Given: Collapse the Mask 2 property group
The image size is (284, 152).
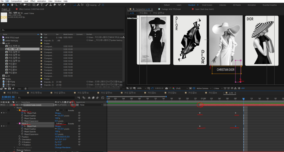Looking at the screenshot, I should pos(17,124).
